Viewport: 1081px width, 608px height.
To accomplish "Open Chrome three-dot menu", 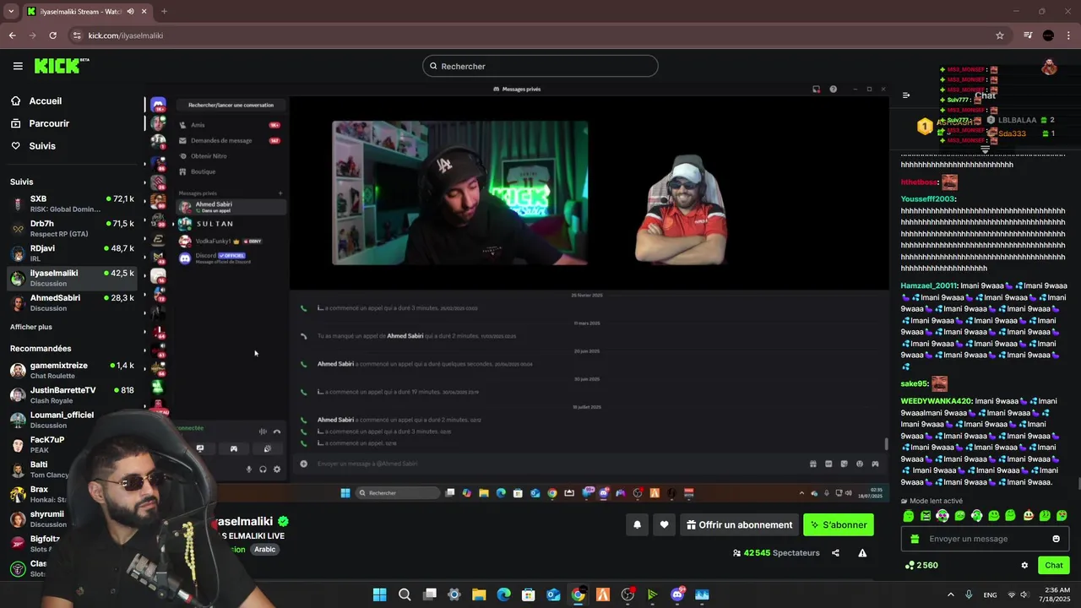I will 1069,35.
